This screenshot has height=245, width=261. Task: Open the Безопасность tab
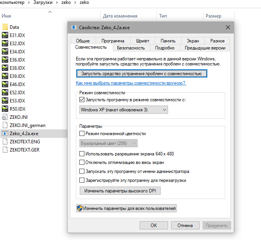point(131,48)
